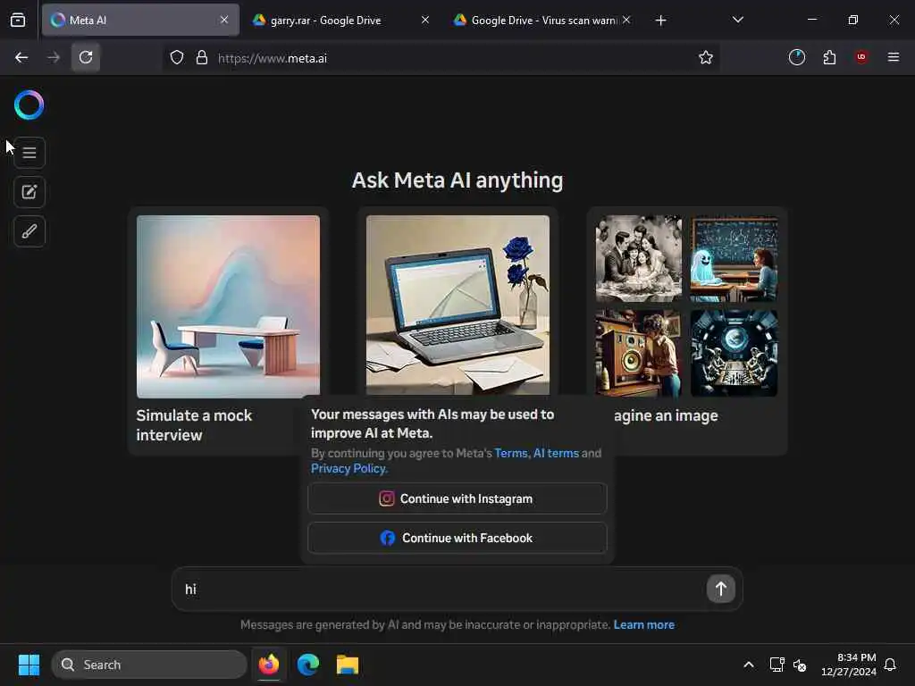
Task: Select the Simulate a mock interview card
Action: click(228, 331)
